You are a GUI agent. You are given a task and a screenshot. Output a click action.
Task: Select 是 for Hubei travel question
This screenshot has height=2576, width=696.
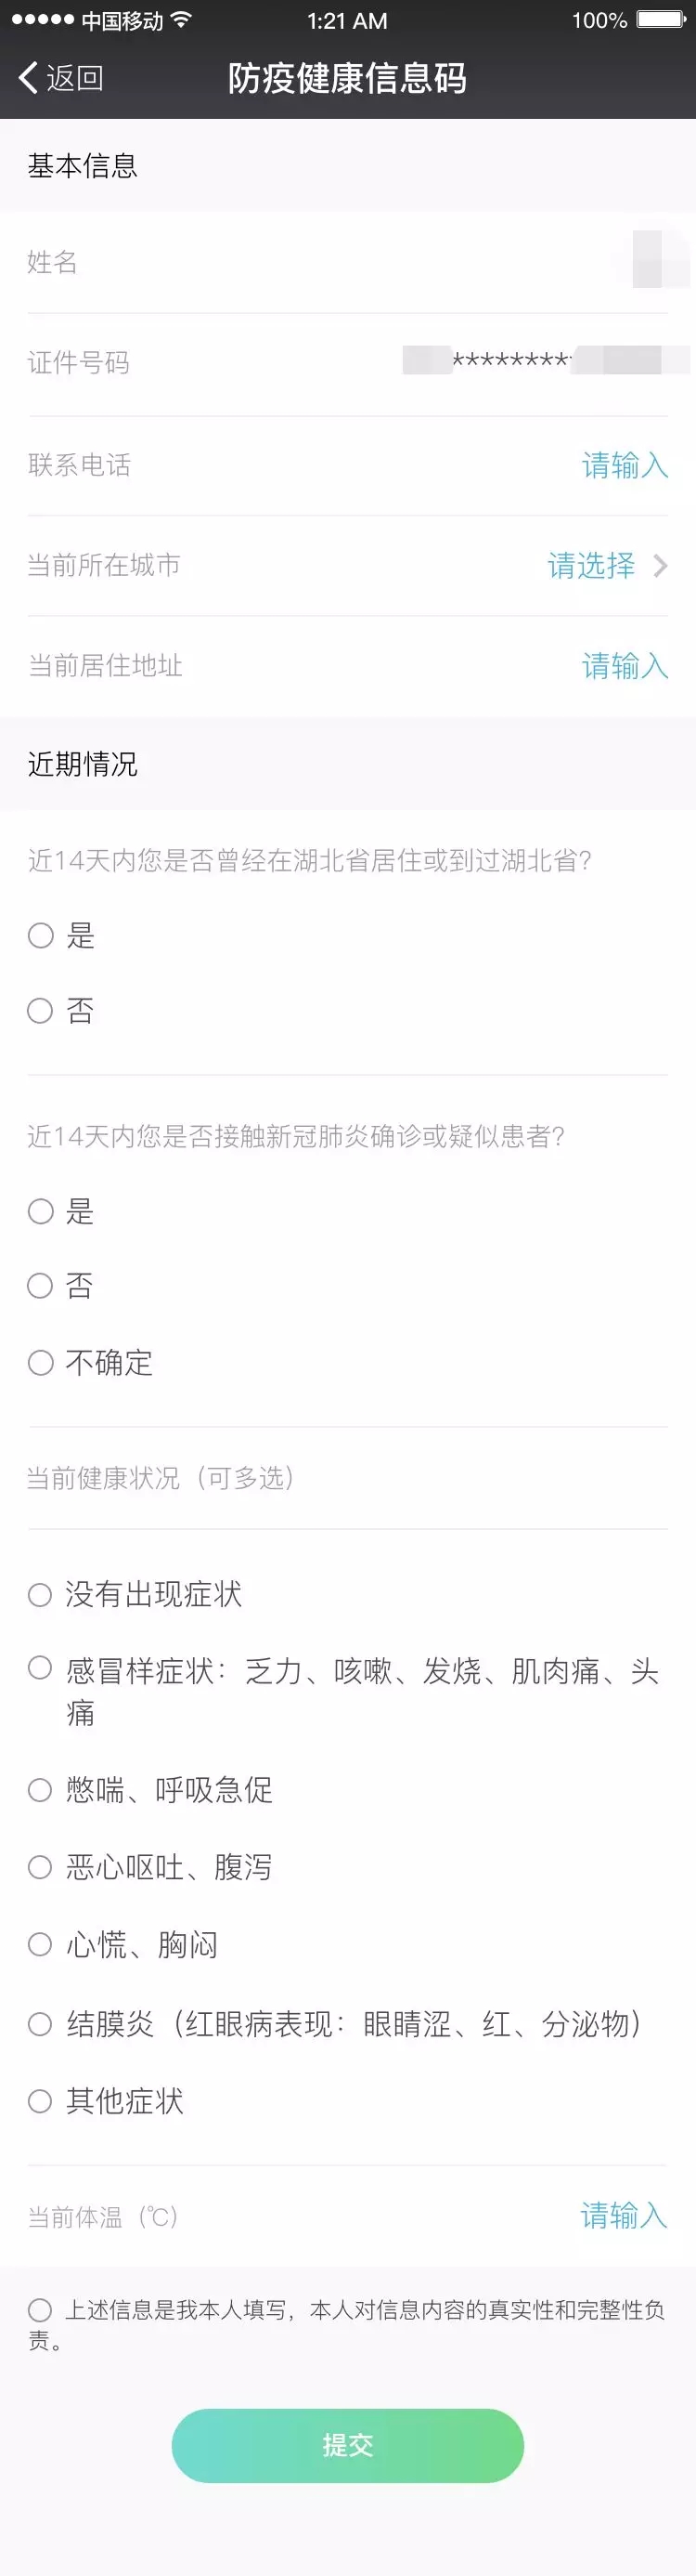coord(41,936)
